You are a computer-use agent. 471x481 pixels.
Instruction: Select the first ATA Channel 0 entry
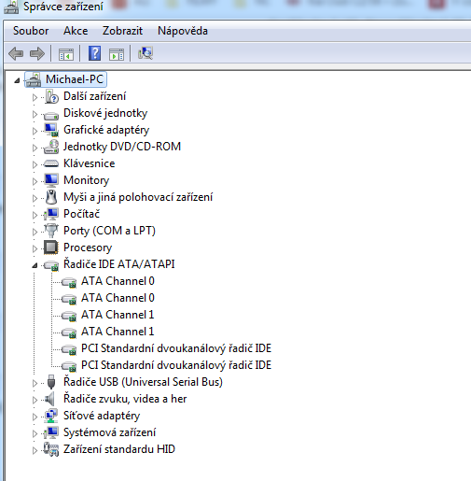[118, 281]
